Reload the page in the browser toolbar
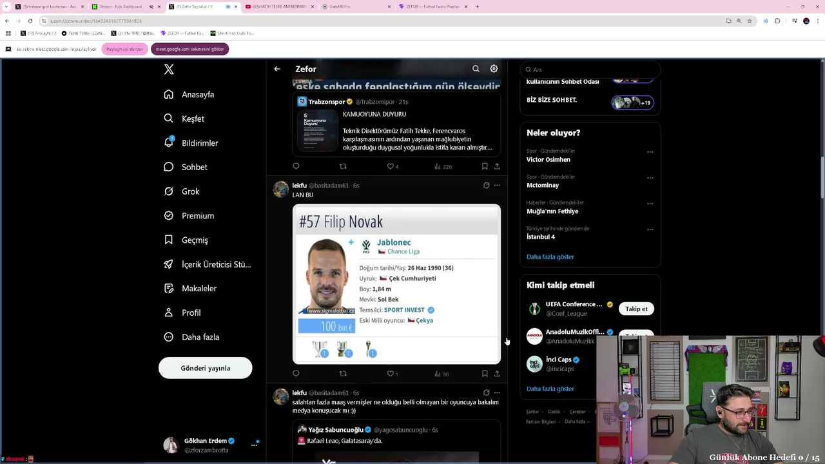The width and height of the screenshot is (825, 464). coord(30,21)
